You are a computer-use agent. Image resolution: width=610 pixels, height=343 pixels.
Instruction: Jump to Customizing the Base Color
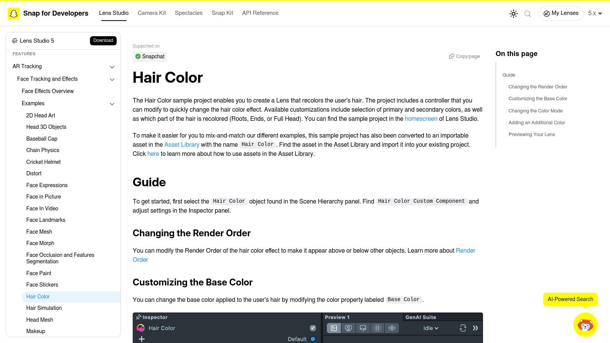(x=538, y=99)
